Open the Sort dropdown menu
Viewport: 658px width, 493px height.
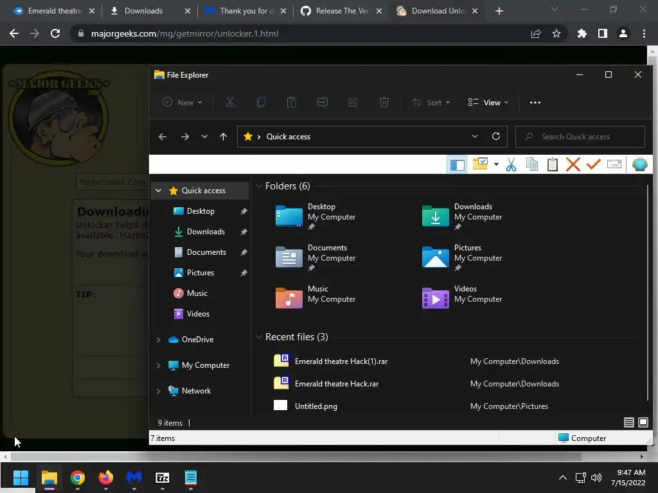431,102
